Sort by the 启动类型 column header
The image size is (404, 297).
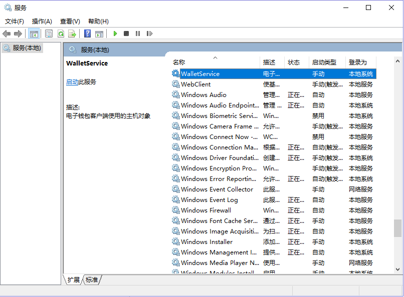(x=327, y=62)
